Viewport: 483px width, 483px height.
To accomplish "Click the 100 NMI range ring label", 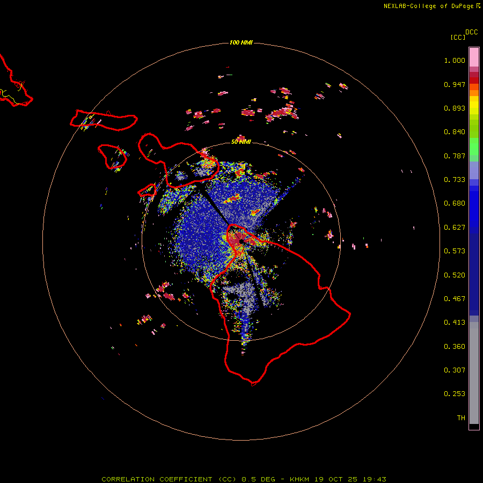I will coord(241,42).
